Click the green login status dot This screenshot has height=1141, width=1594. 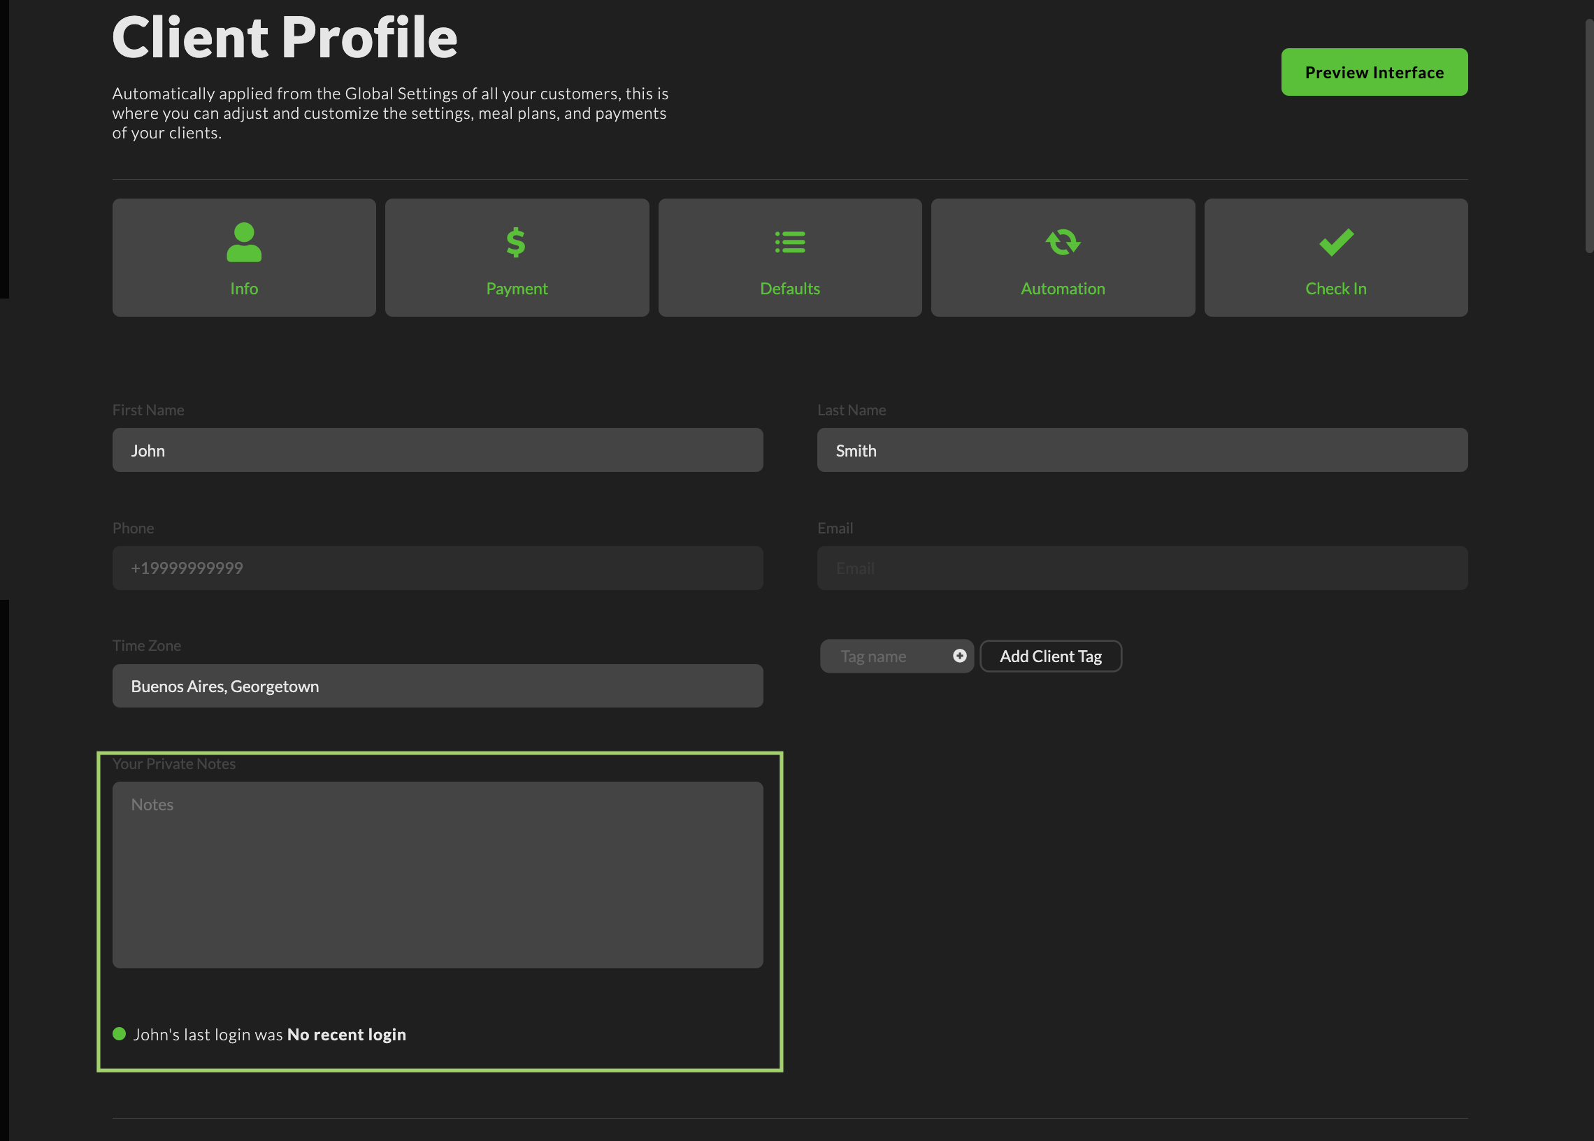click(x=120, y=1033)
